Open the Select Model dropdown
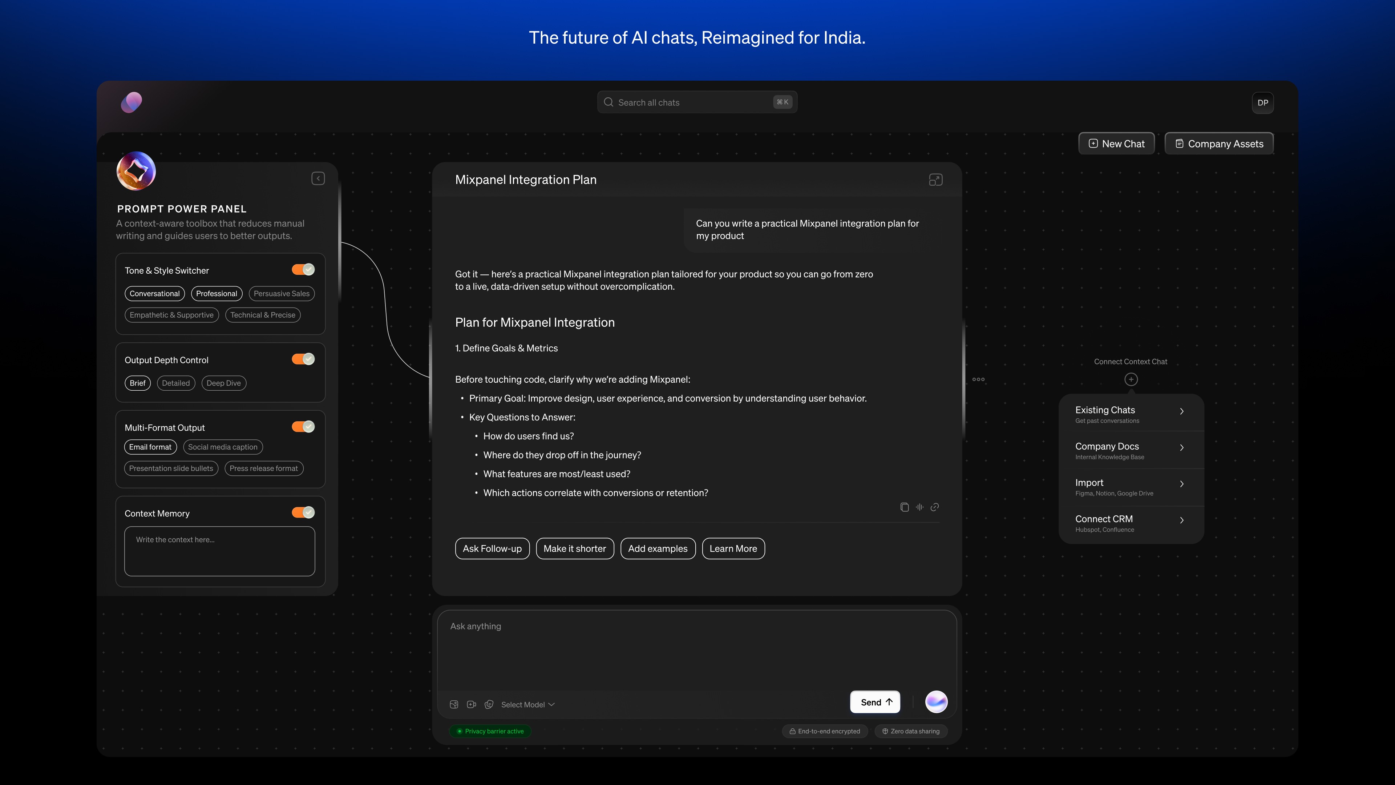Image resolution: width=1395 pixels, height=785 pixels. 527,704
